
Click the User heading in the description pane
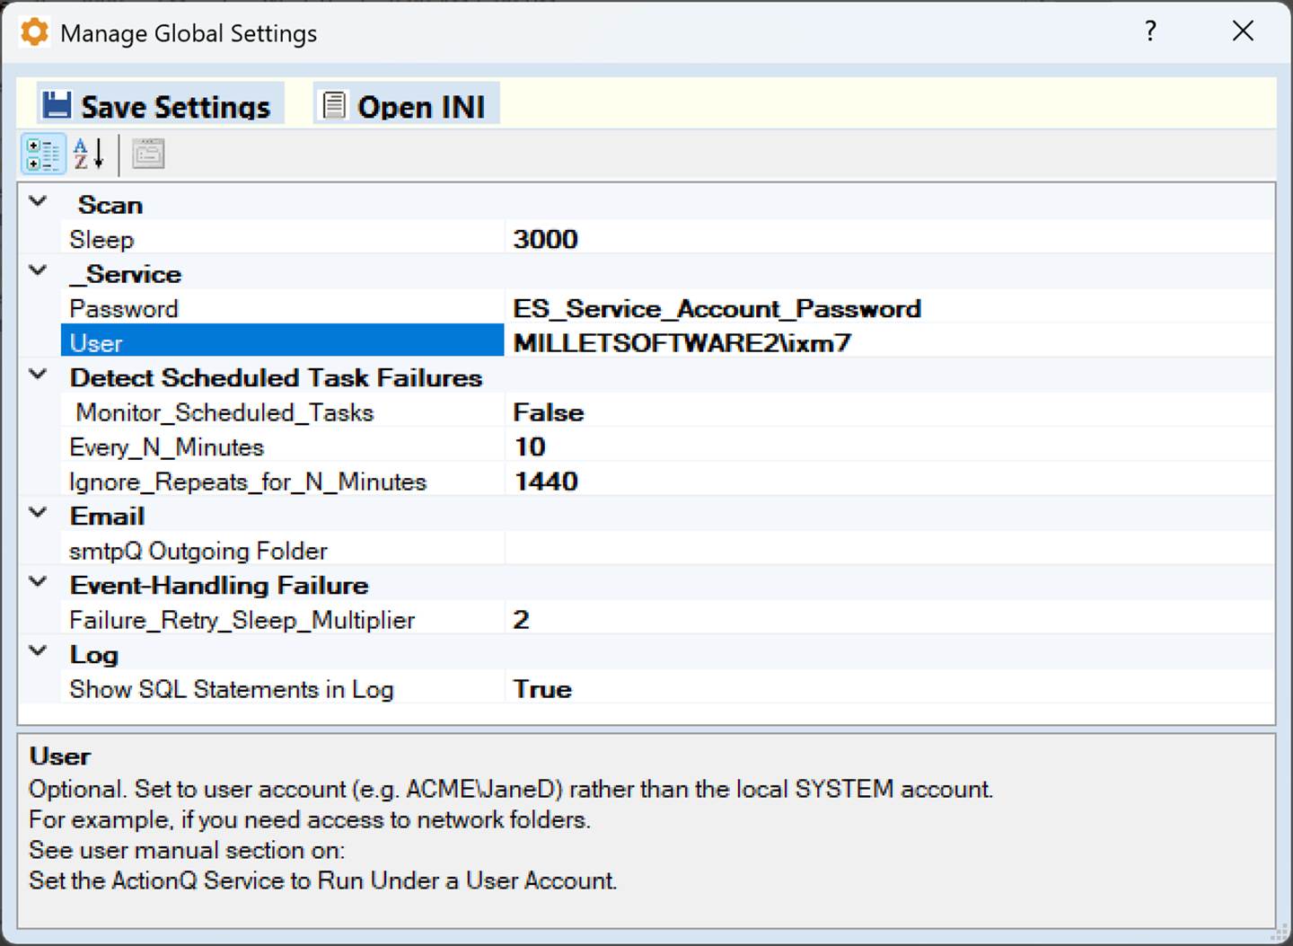click(x=59, y=756)
